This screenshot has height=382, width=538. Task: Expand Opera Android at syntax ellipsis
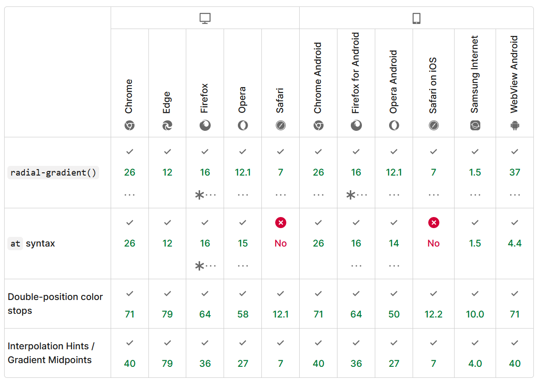(x=394, y=266)
